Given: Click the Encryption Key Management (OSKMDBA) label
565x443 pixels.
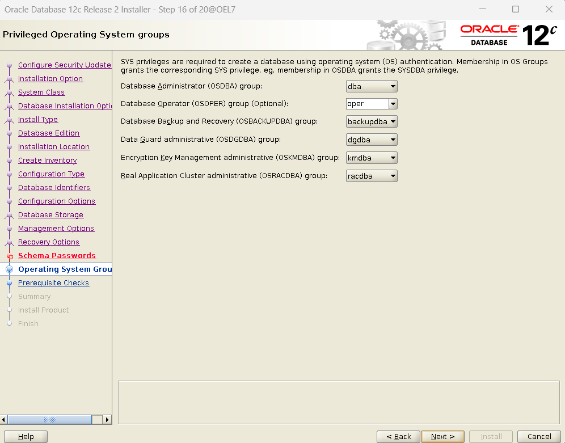Looking at the screenshot, I should tap(230, 158).
